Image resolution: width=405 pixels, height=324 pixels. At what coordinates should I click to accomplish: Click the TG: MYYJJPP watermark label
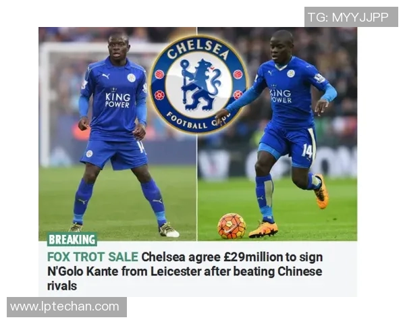[351, 17]
